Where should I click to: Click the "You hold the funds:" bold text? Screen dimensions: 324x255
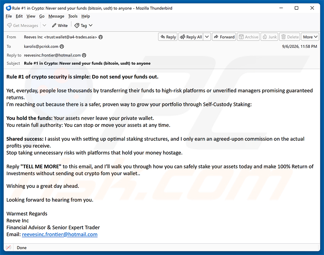[x=30, y=118]
